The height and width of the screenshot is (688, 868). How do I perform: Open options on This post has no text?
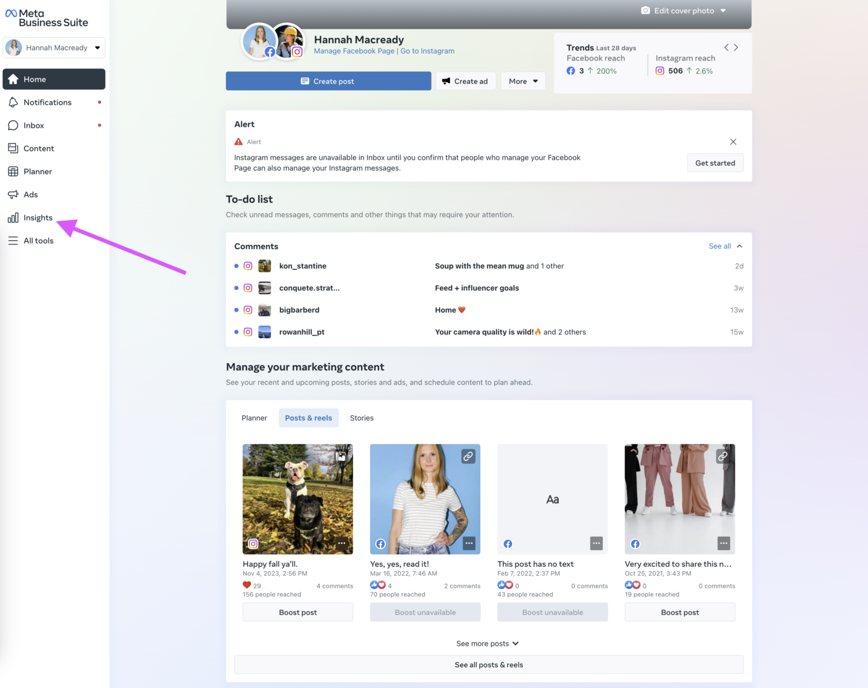tap(596, 543)
